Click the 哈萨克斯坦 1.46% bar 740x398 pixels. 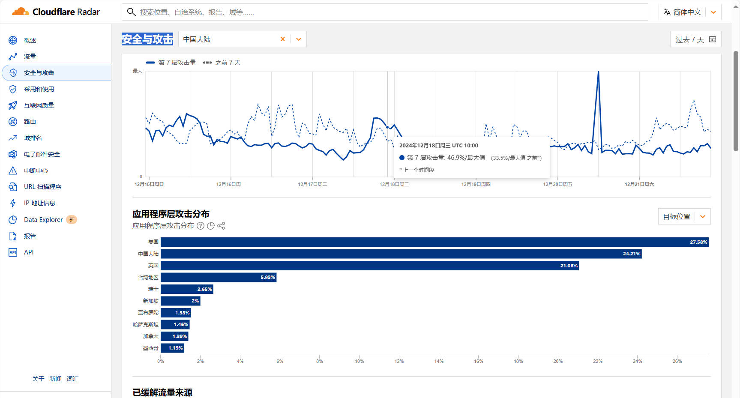175,325
